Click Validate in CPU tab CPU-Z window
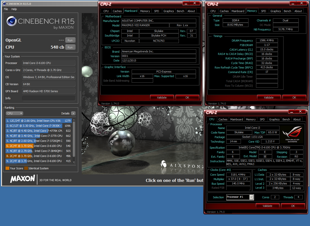 pos(268,206)
